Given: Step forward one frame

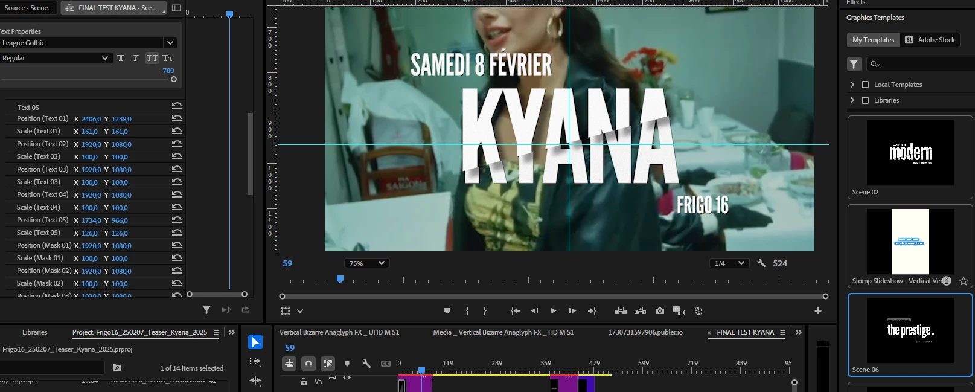Looking at the screenshot, I should tap(572, 311).
